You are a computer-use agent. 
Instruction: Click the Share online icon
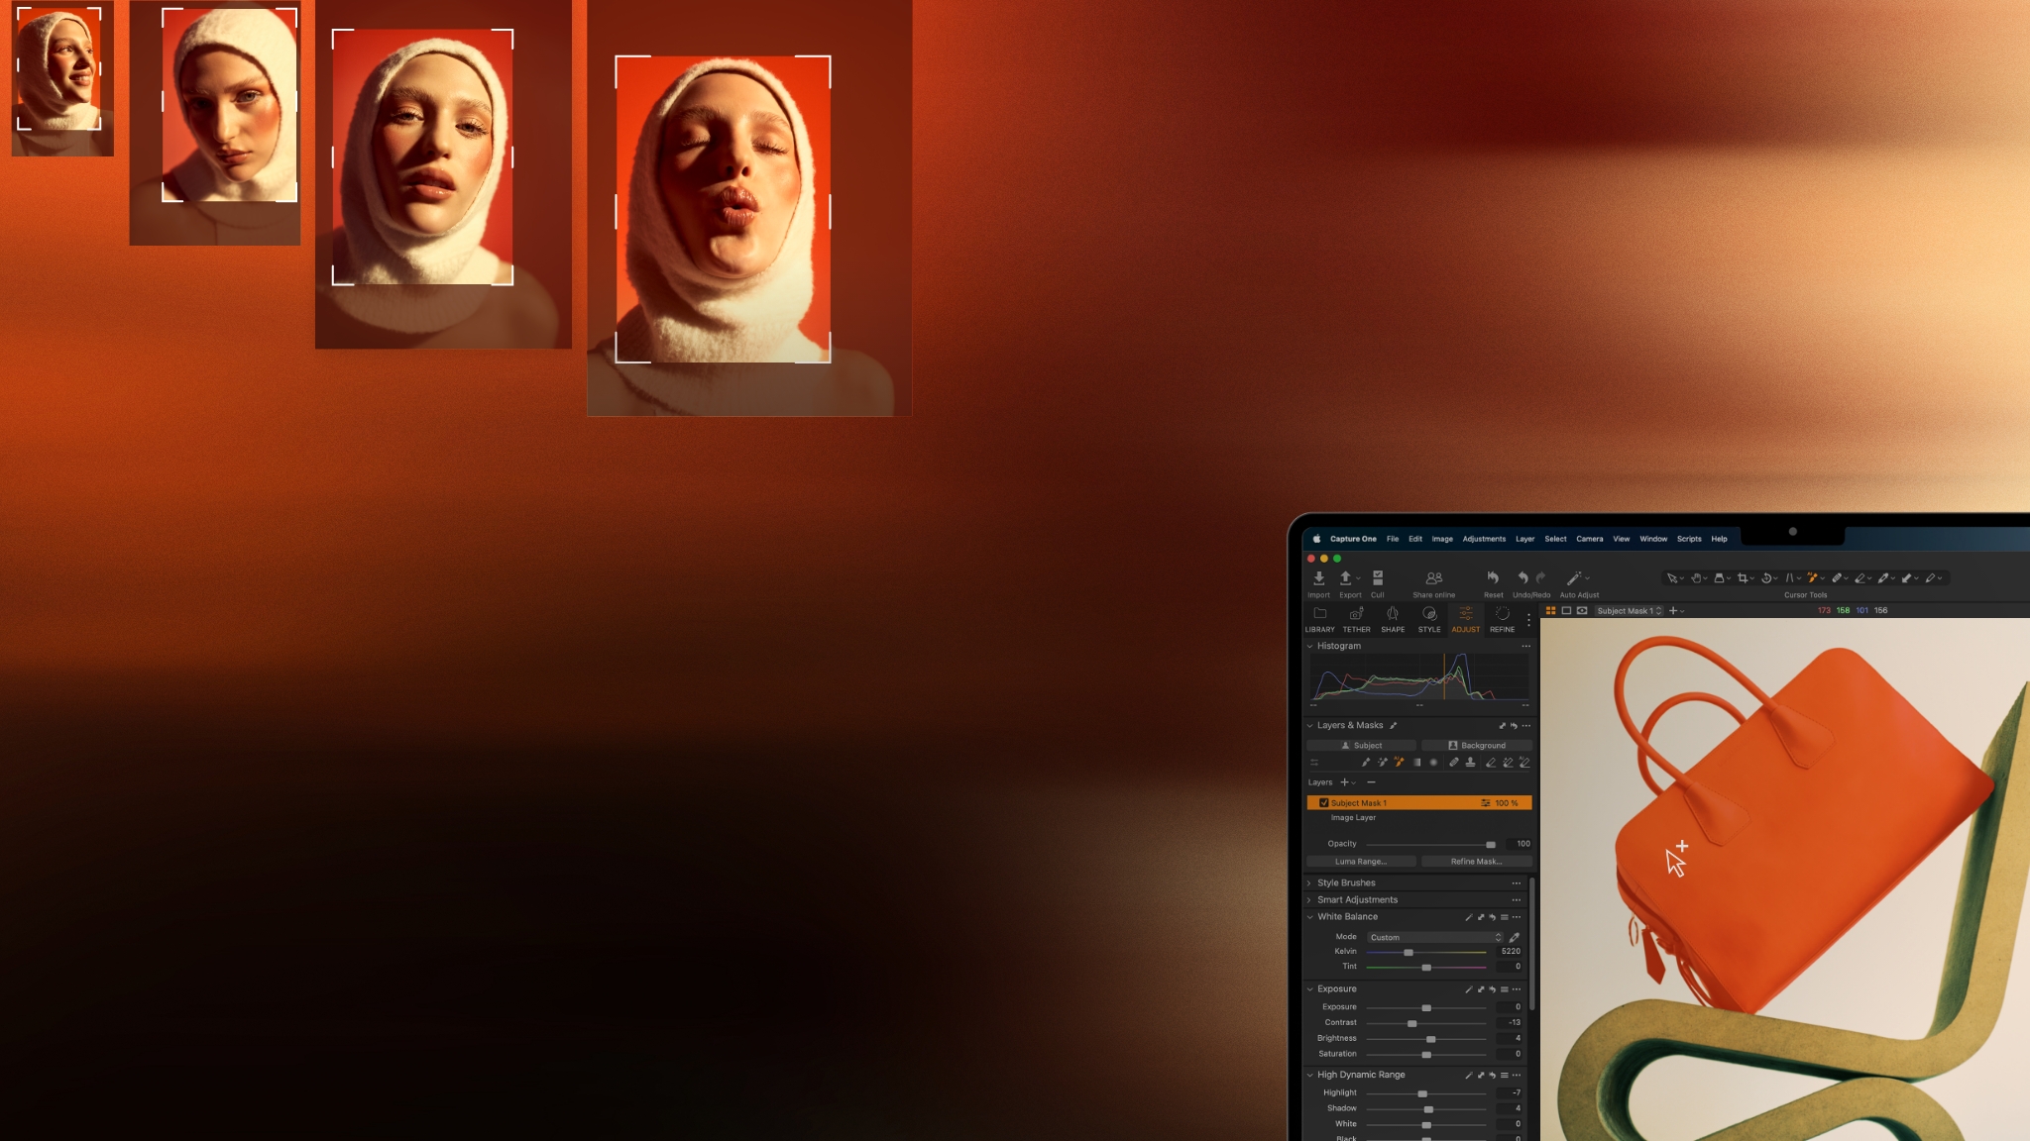(1433, 578)
